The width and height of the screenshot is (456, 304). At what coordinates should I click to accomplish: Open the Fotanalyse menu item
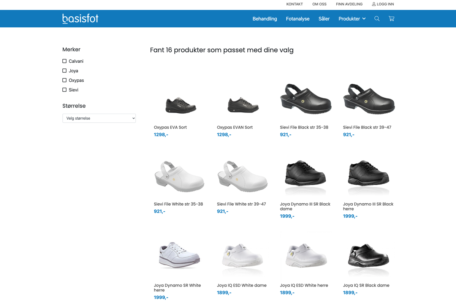tap(298, 19)
